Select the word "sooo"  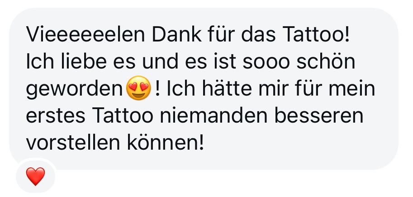tap(266, 63)
